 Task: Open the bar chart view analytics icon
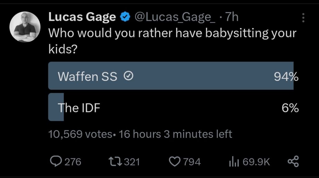(x=234, y=161)
